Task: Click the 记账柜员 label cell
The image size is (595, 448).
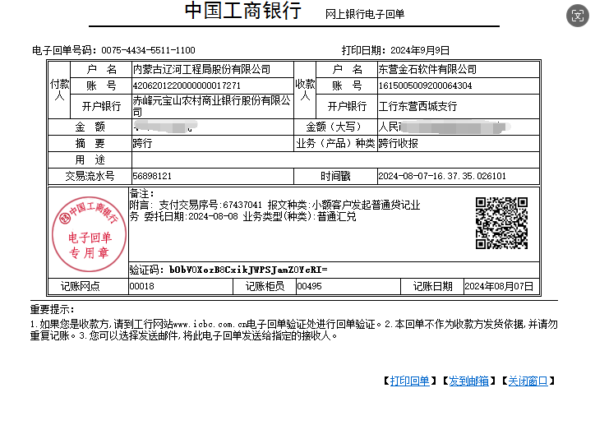Action: click(x=265, y=286)
